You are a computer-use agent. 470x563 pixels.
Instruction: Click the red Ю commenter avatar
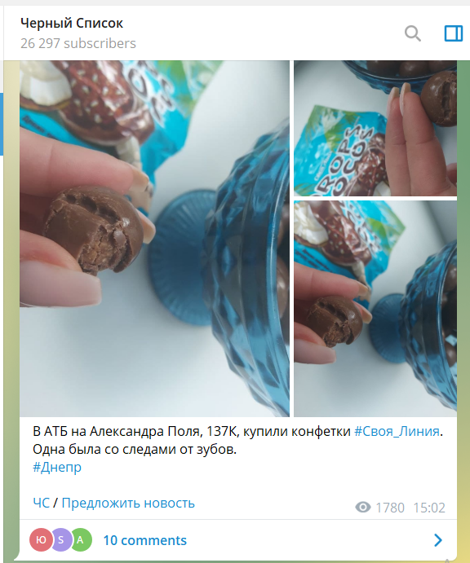click(x=41, y=539)
